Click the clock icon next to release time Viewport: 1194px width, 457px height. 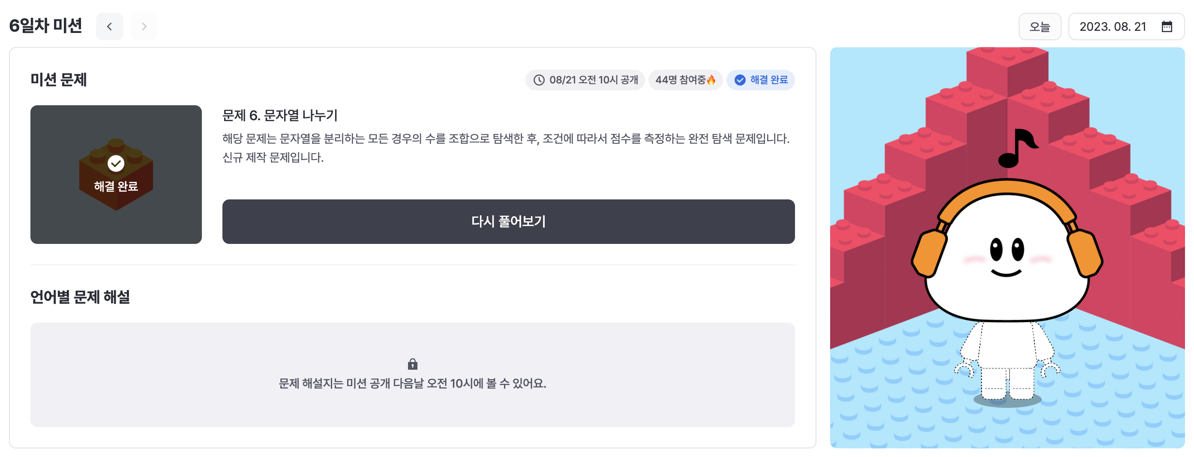click(x=539, y=80)
